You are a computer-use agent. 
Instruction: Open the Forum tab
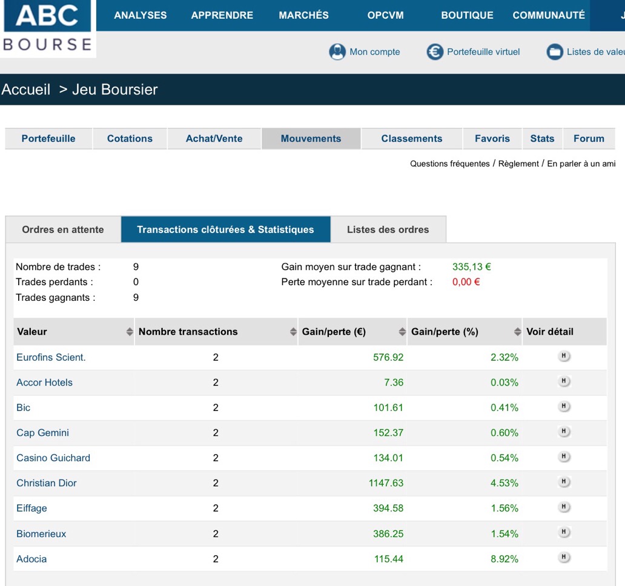(589, 139)
